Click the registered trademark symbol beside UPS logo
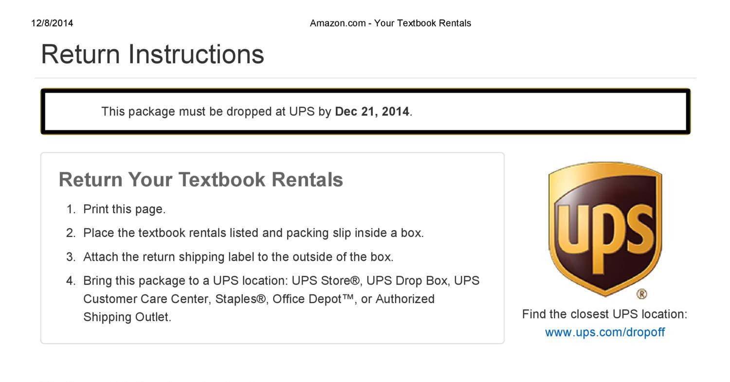 (642, 294)
